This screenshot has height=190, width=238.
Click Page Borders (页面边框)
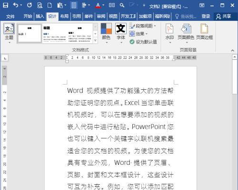(x=204, y=32)
